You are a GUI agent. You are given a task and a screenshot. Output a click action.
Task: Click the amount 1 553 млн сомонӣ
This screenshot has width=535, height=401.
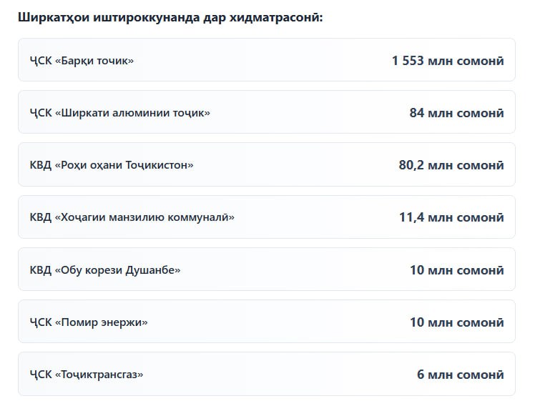coord(447,61)
